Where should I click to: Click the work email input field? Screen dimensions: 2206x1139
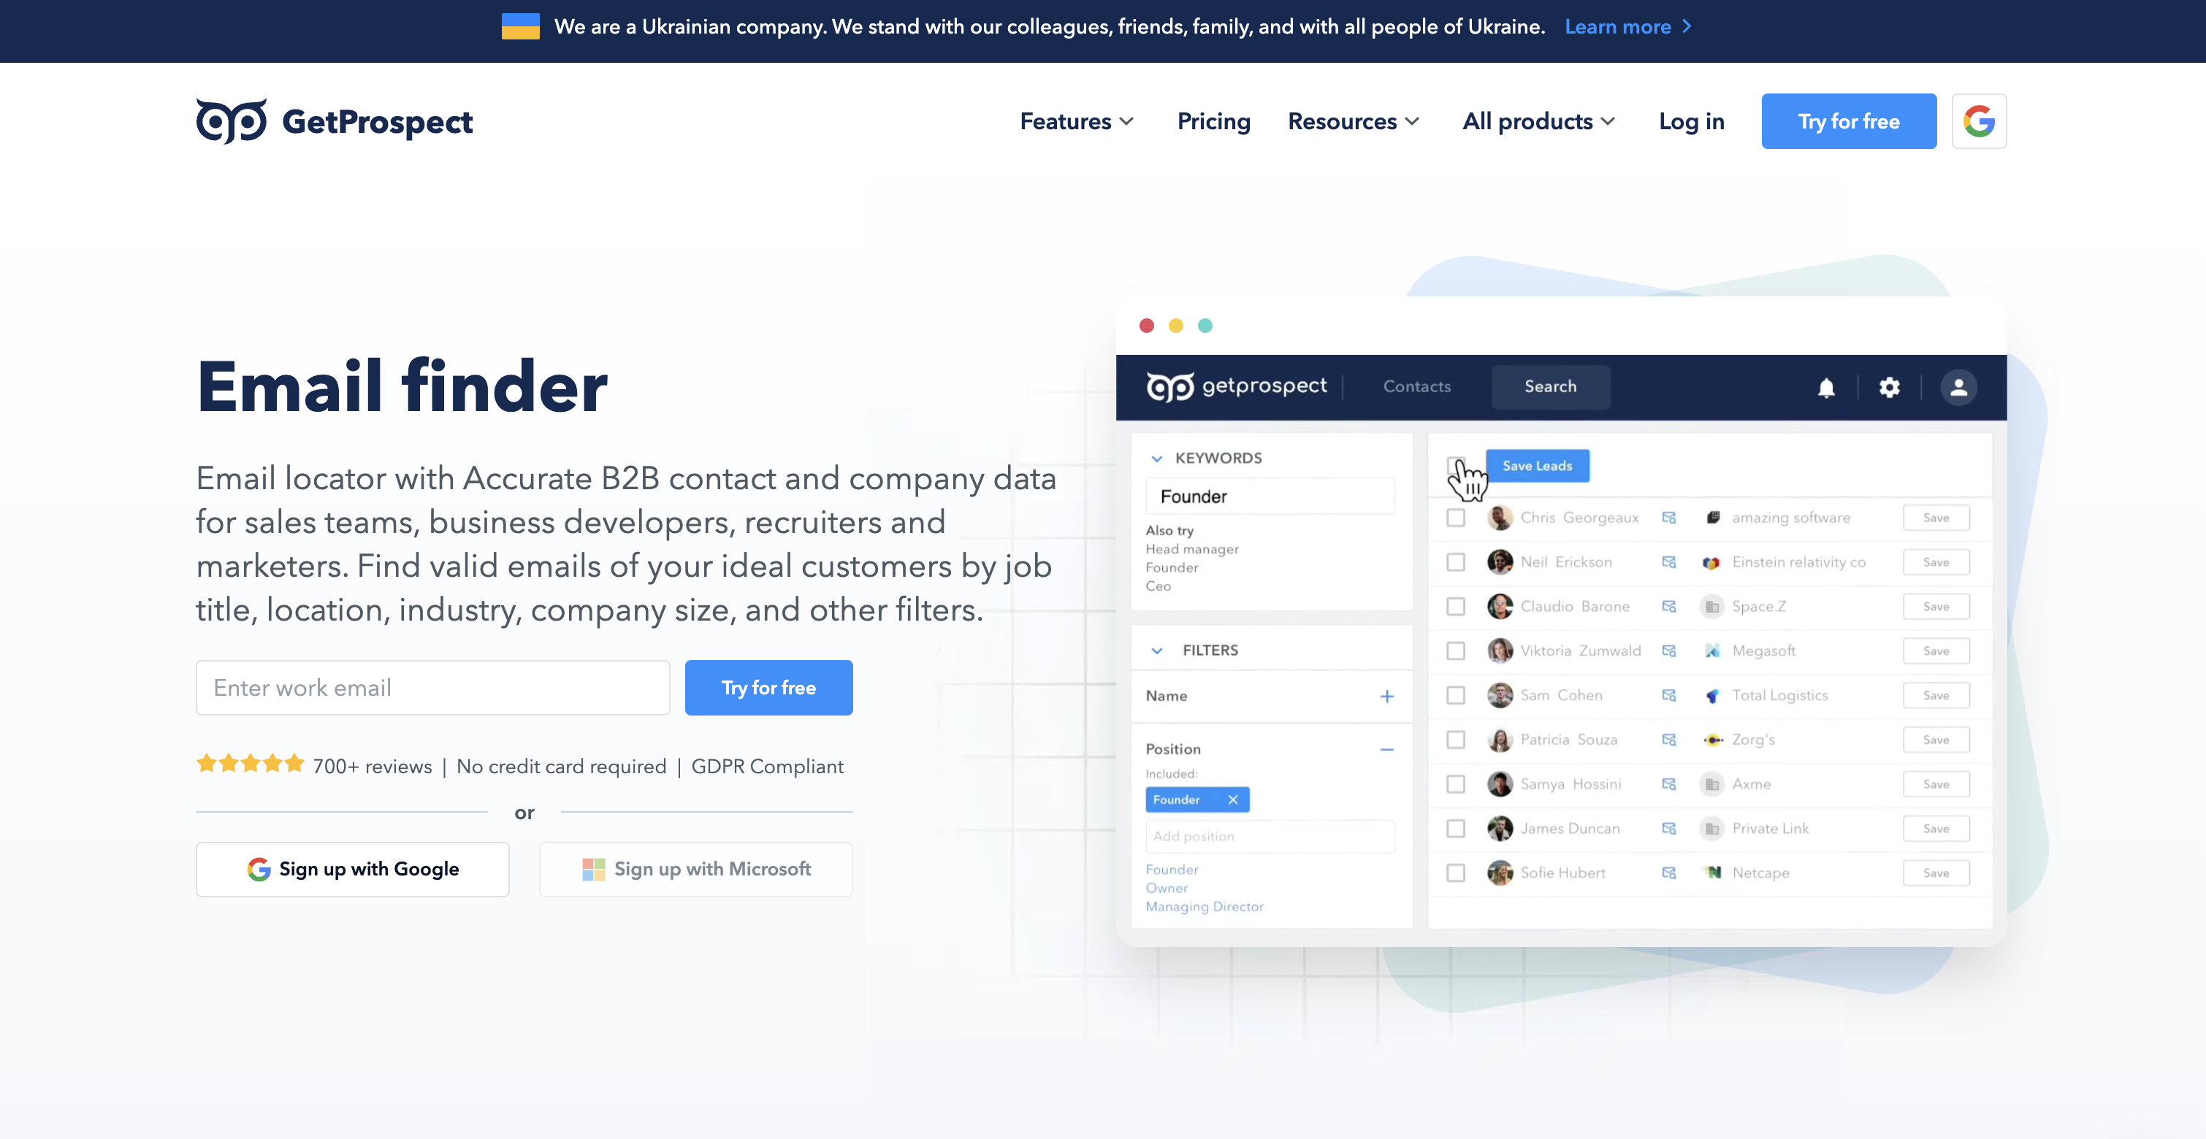(x=433, y=686)
